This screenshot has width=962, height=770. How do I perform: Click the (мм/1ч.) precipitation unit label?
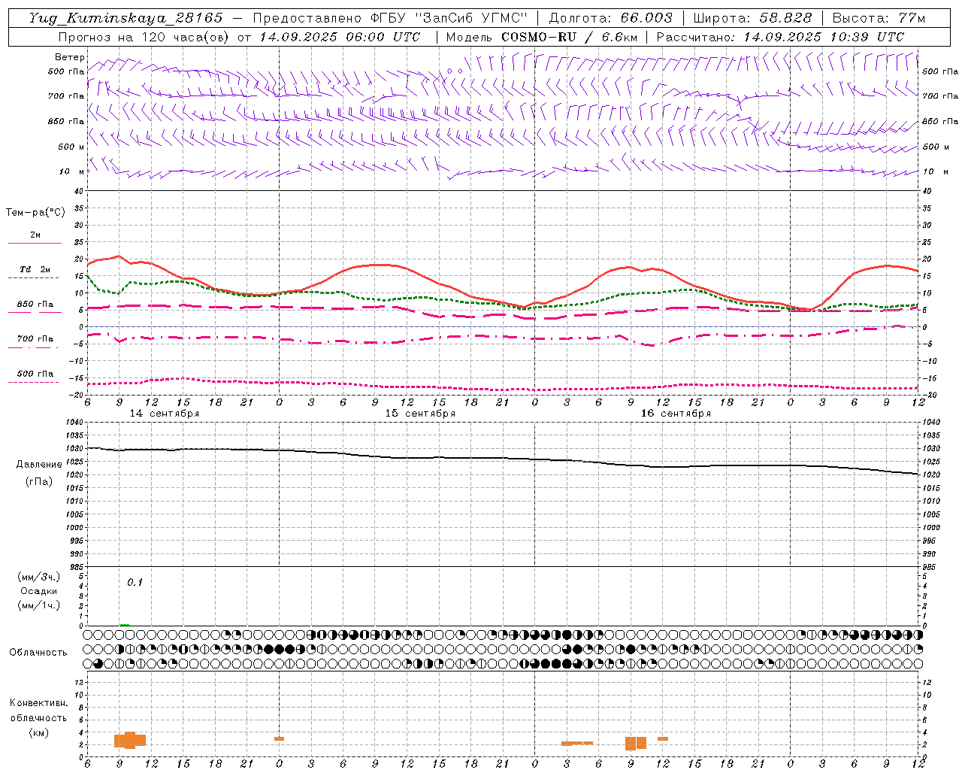[38, 605]
